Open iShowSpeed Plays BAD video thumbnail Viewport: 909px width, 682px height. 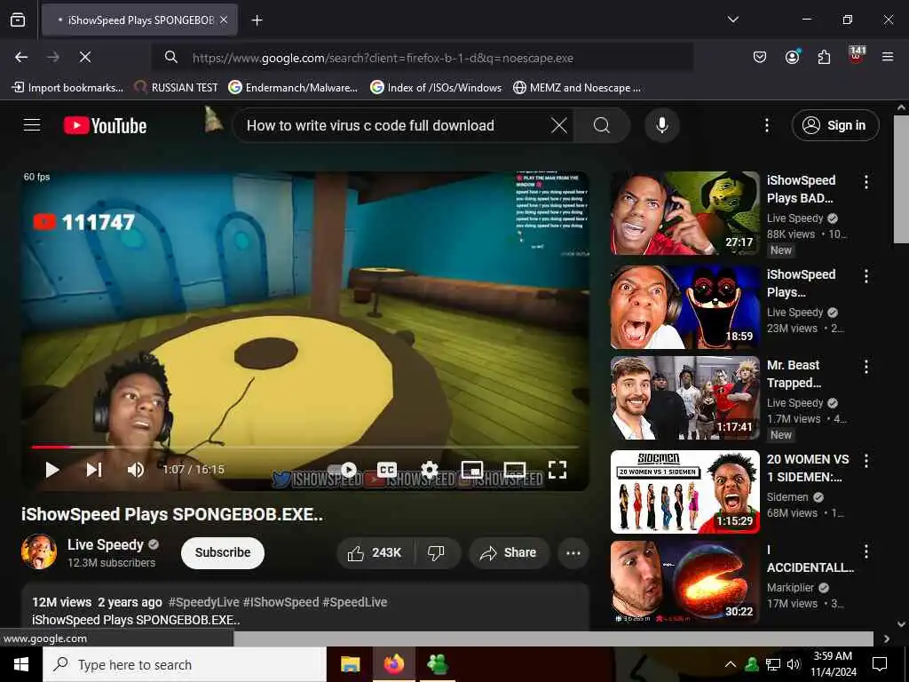click(x=684, y=213)
